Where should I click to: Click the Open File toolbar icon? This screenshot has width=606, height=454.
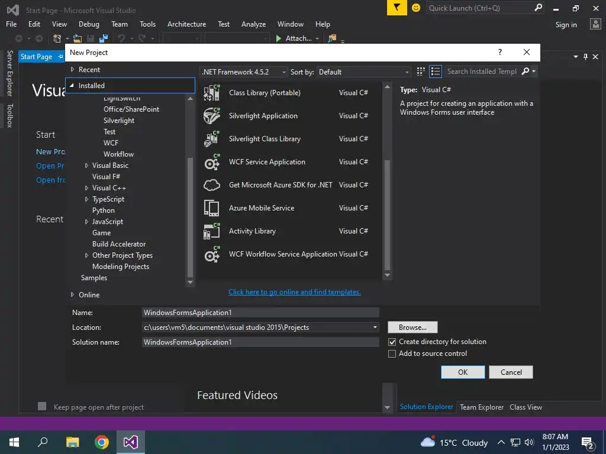coord(78,38)
